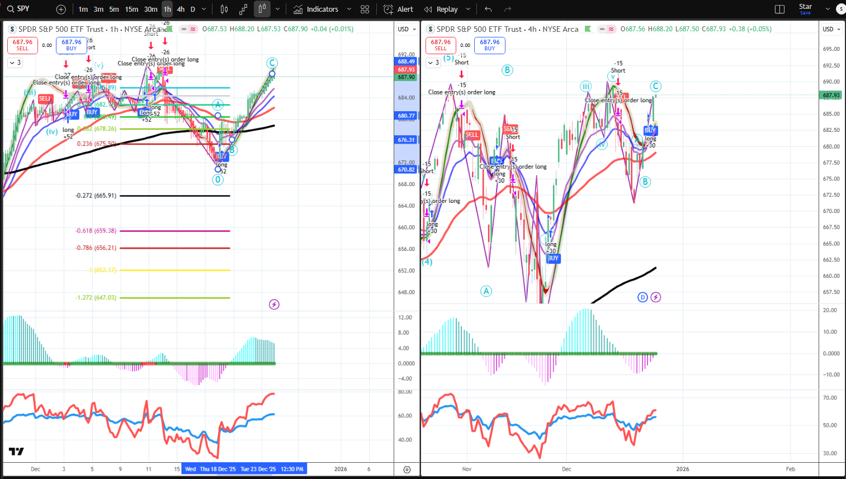This screenshot has height=479, width=846.
Task: Click the 688.49 price label on the 1h axis
Action: (x=407, y=61)
